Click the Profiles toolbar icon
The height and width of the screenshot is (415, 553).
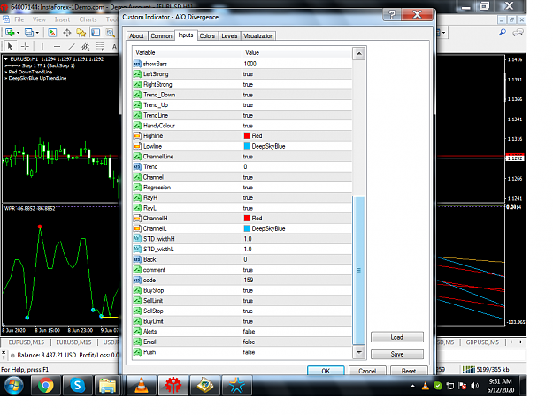[x=29, y=33]
